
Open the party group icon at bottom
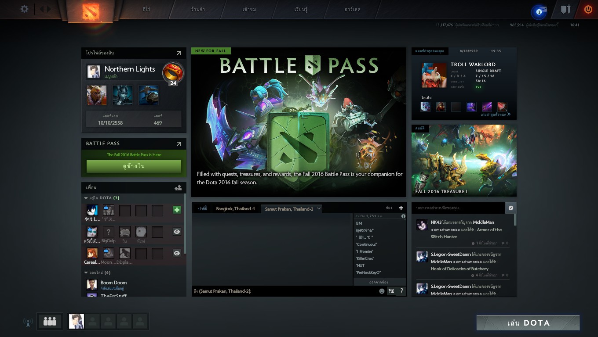pyautogui.click(x=50, y=322)
